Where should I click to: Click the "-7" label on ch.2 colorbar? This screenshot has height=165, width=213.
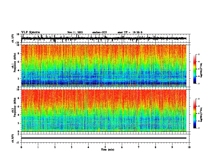click(x=198, y=128)
